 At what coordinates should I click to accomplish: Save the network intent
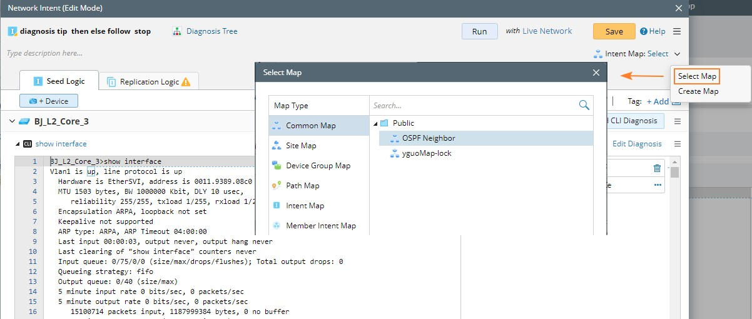pyautogui.click(x=614, y=31)
